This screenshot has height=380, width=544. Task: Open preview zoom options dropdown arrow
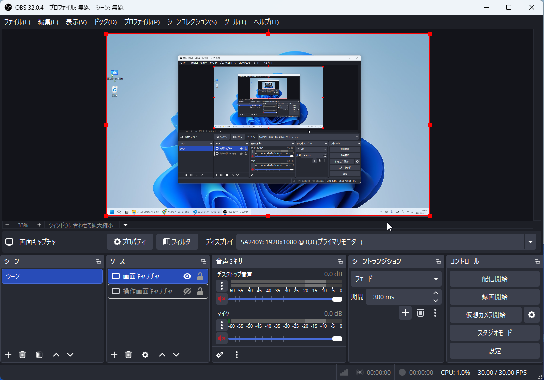click(x=126, y=225)
